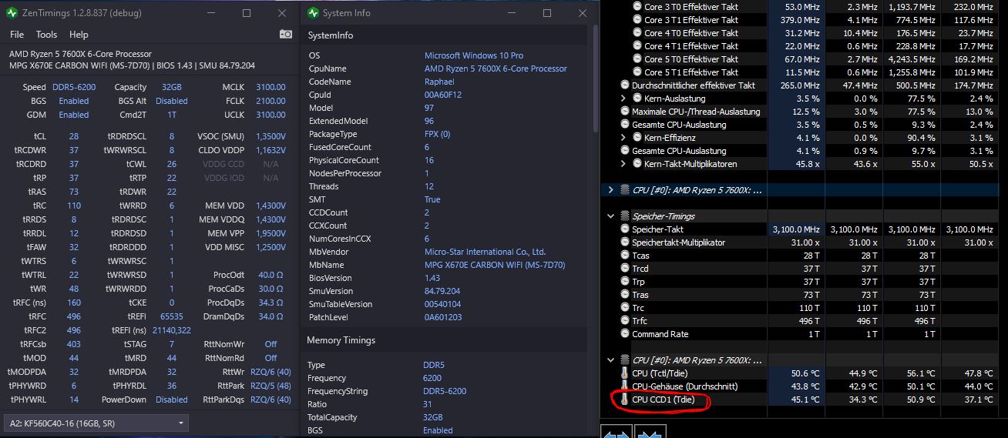Click the DDR5-6200 Speed value in ZenTimings
The height and width of the screenshot is (438, 1008).
pos(74,88)
